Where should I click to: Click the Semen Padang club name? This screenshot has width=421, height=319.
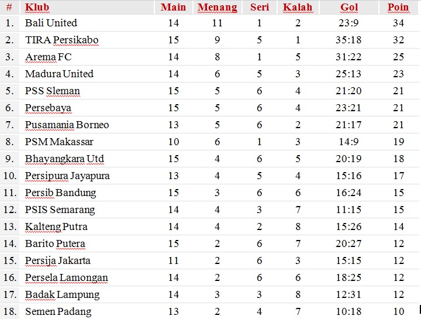pyautogui.click(x=58, y=311)
